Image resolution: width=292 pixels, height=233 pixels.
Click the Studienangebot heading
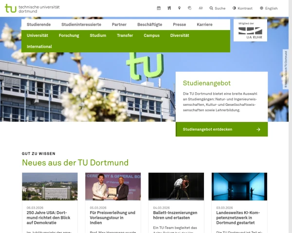click(x=207, y=83)
